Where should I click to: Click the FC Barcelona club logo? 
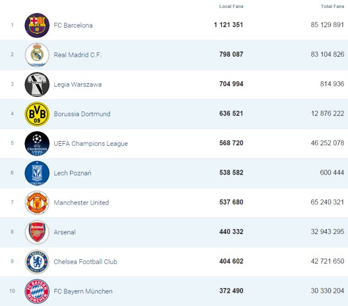pos(37,25)
